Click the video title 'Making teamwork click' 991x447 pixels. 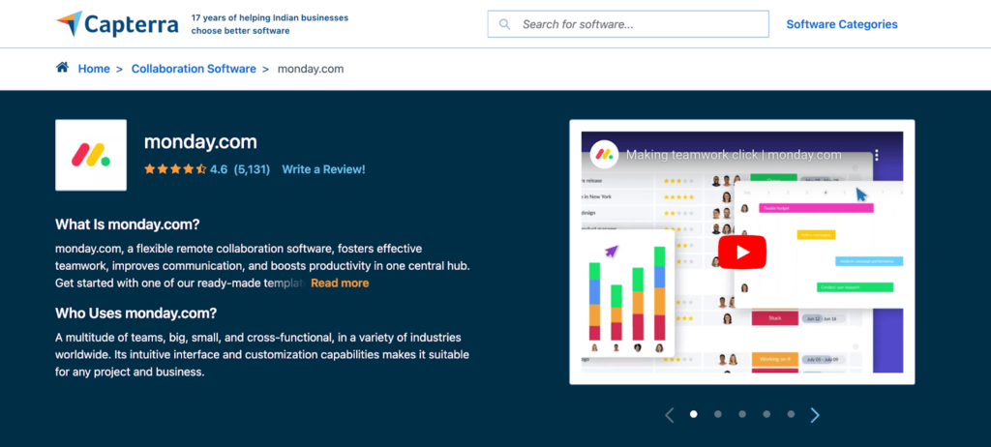point(734,155)
